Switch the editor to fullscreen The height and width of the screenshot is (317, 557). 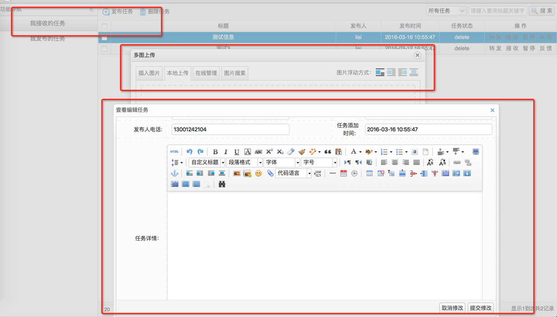[x=475, y=152]
